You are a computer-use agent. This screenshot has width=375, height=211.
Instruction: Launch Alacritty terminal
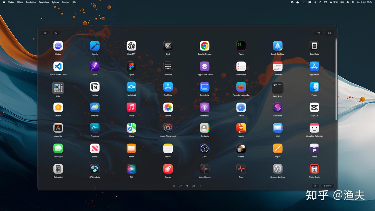[x=58, y=128]
